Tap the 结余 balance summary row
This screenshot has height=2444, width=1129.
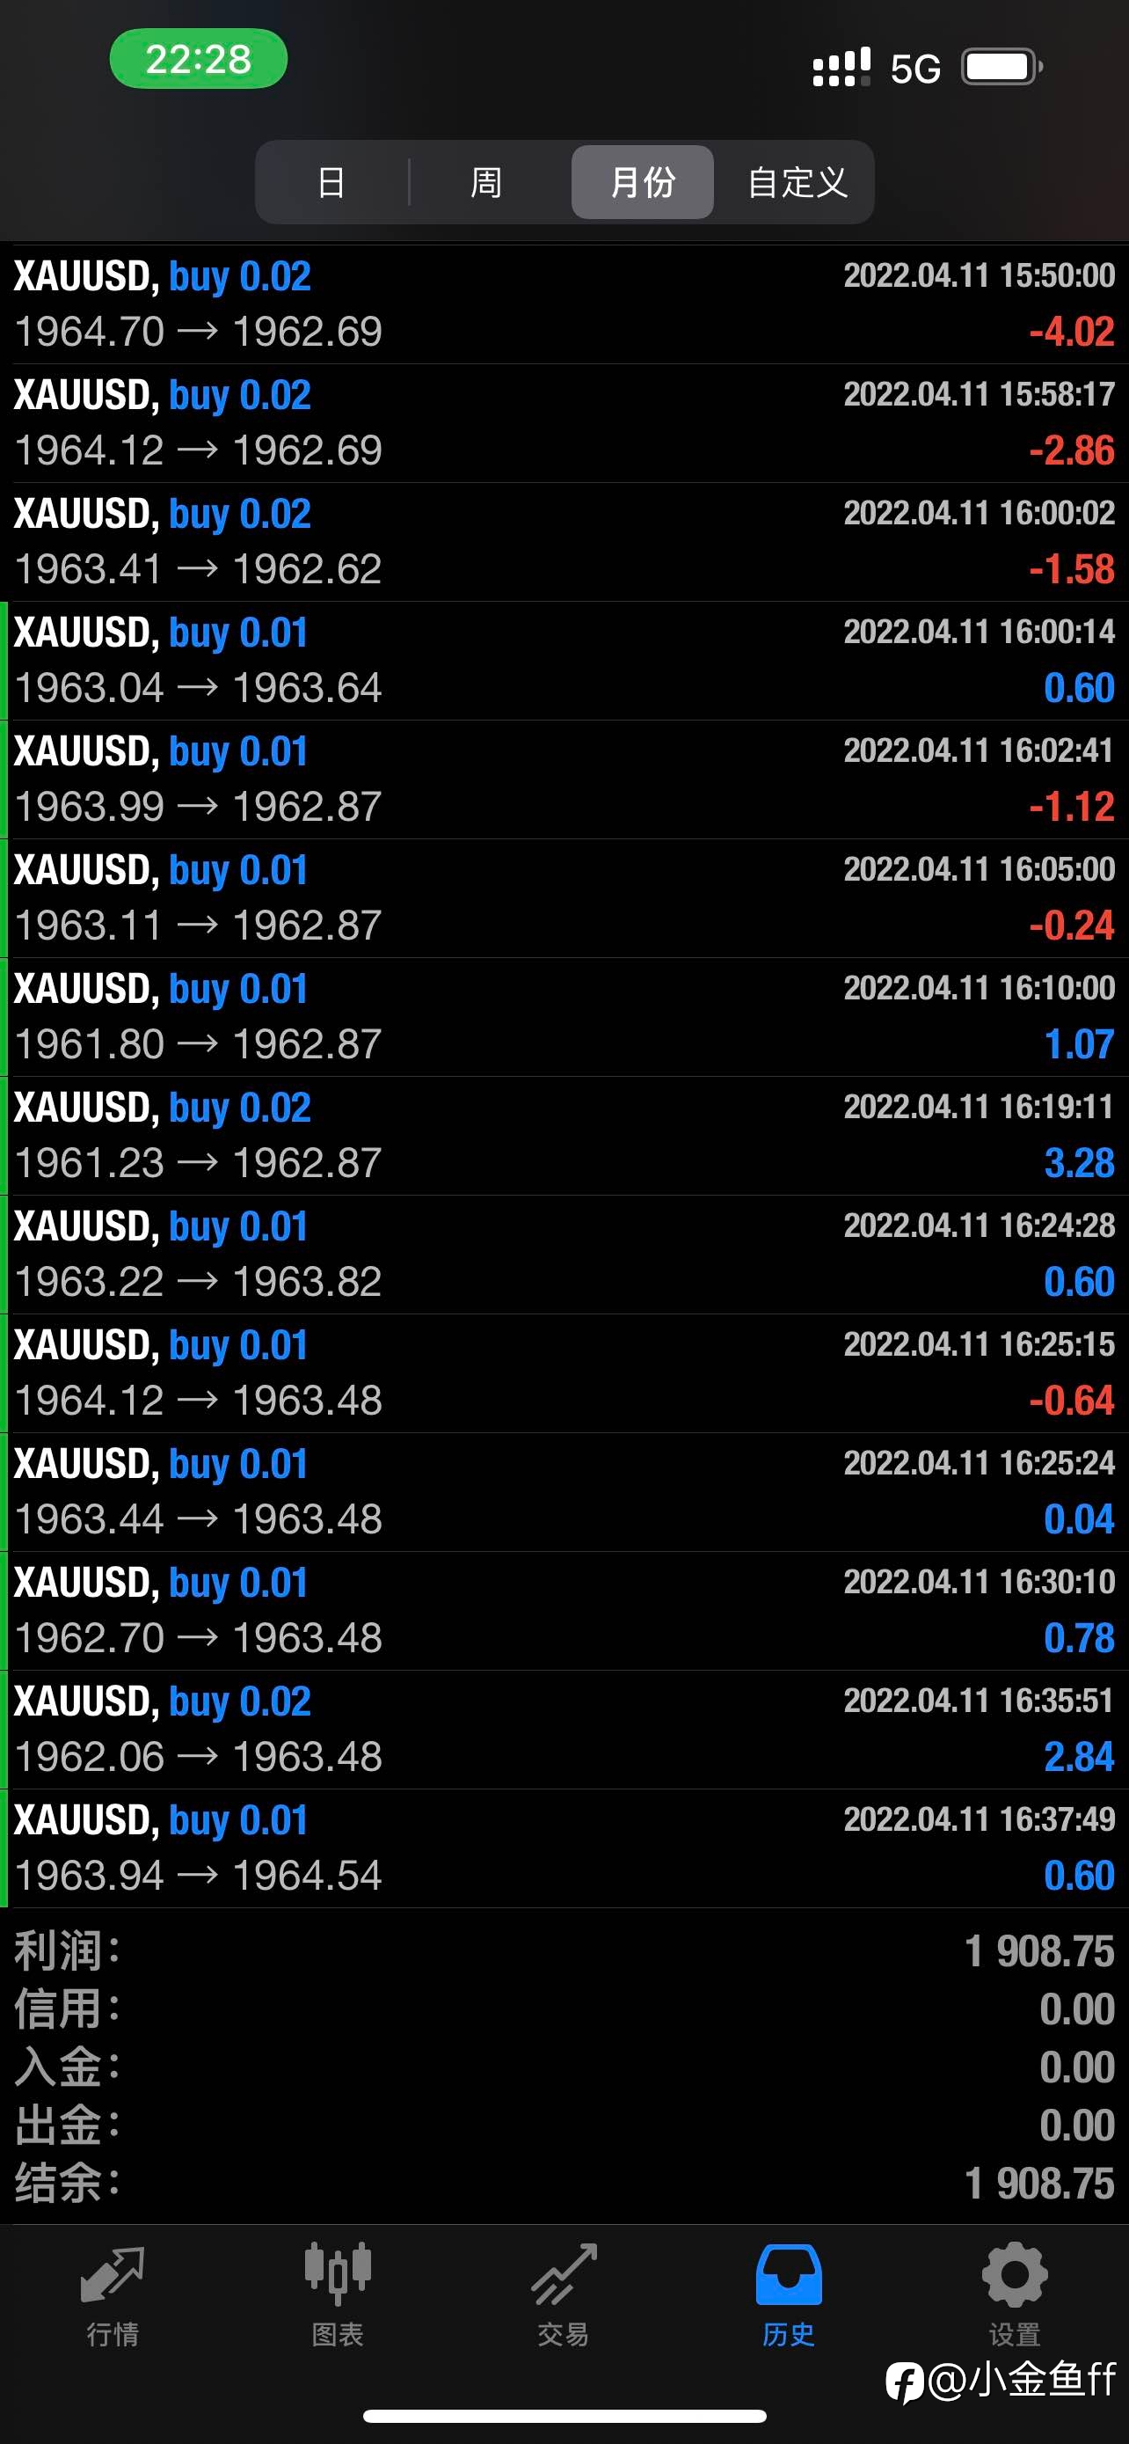click(x=564, y=2183)
